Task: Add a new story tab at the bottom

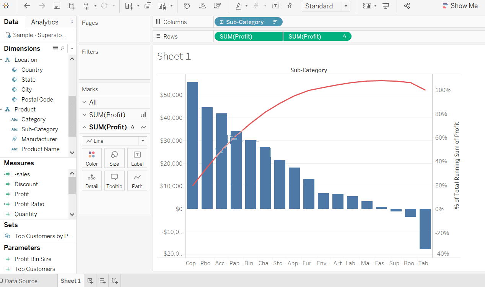Action: pyautogui.click(x=115, y=281)
